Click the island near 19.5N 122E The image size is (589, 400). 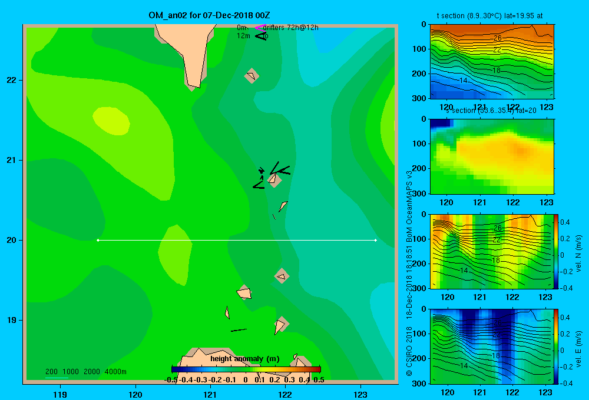click(282, 276)
